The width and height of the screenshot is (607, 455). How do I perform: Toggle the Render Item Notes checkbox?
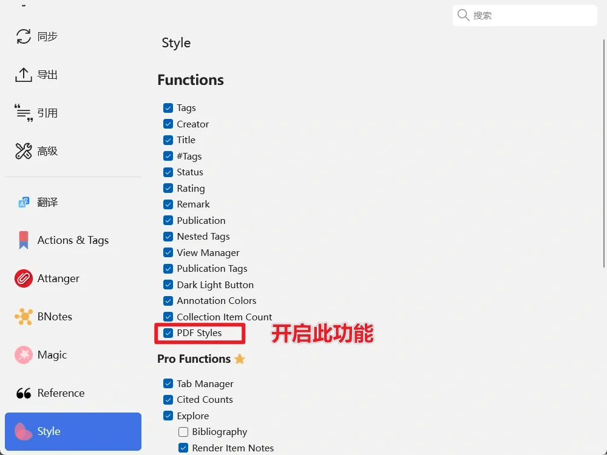pyautogui.click(x=183, y=448)
